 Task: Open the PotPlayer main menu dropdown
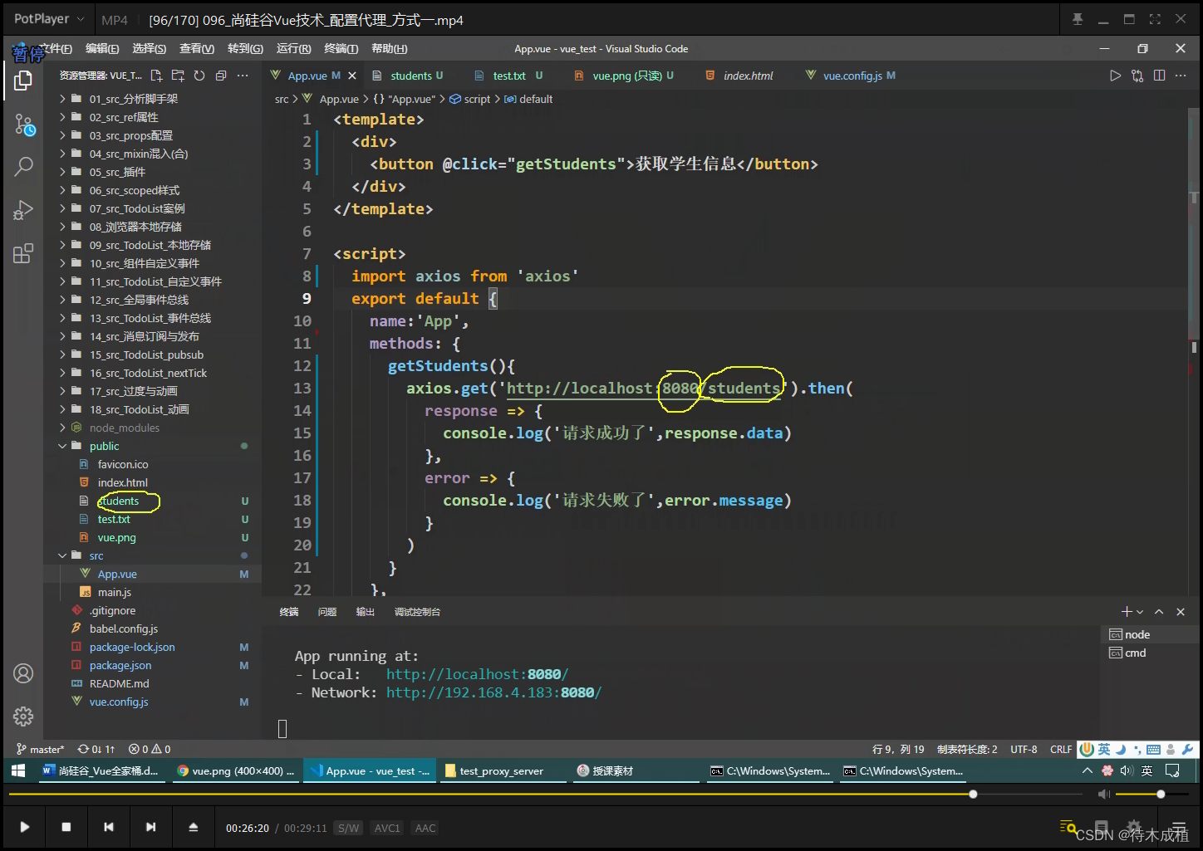[x=48, y=19]
